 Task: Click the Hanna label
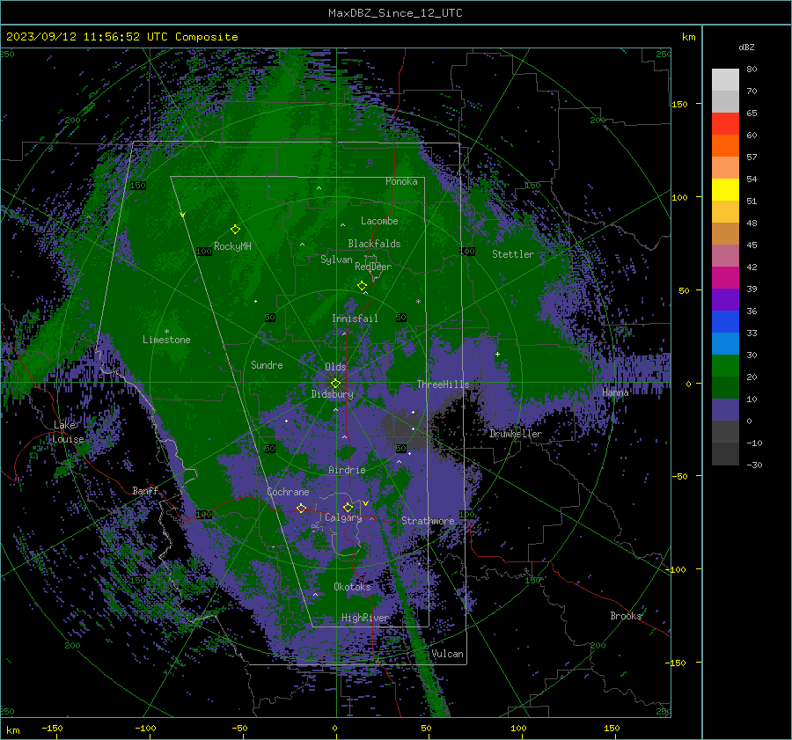(x=615, y=392)
